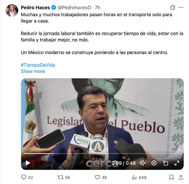Play the video
The width and height of the screenshot is (189, 184).
tap(28, 163)
